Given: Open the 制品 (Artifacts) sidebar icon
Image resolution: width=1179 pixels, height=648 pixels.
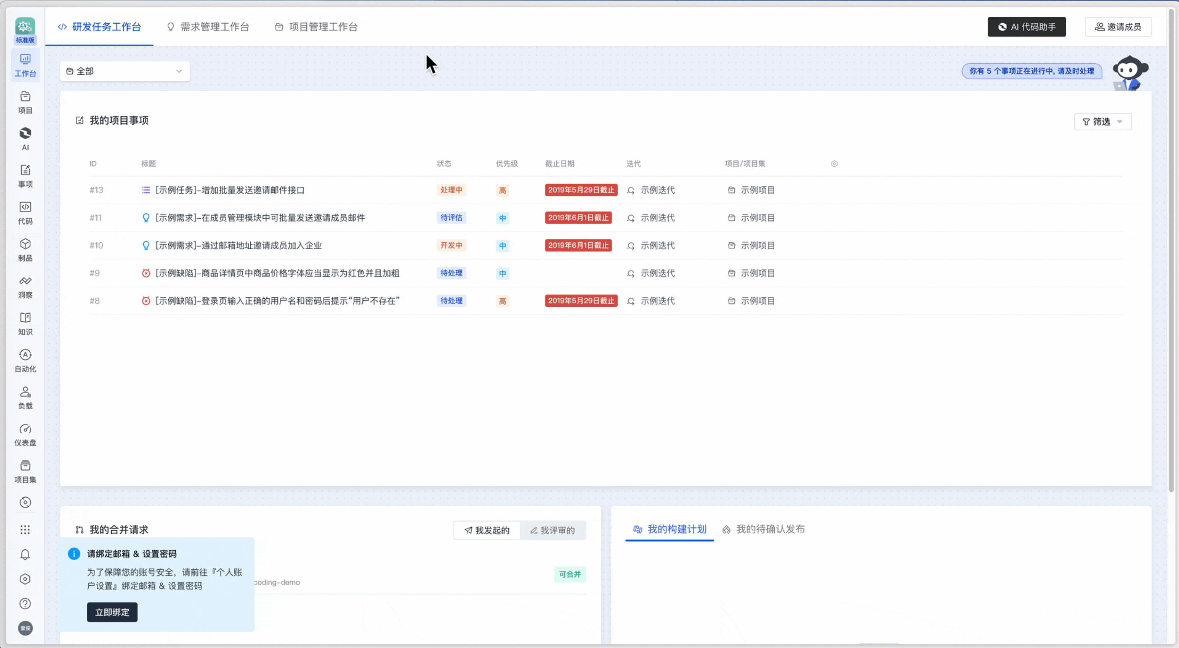Looking at the screenshot, I should pyautogui.click(x=25, y=250).
